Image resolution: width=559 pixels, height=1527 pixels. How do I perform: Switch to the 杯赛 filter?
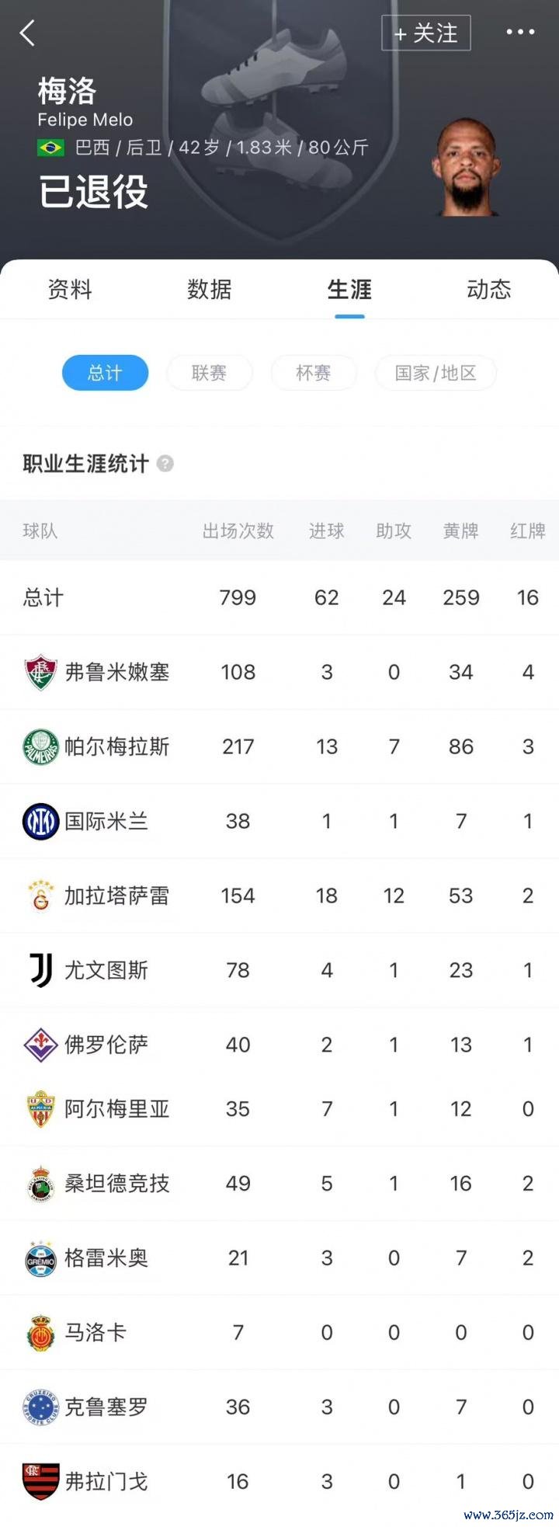[314, 373]
